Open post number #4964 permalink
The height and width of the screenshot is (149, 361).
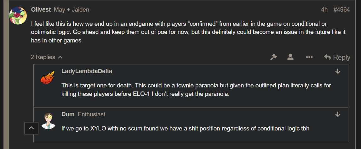pyautogui.click(x=341, y=10)
